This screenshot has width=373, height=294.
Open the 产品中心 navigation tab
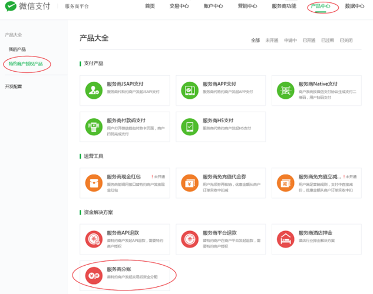coord(320,6)
